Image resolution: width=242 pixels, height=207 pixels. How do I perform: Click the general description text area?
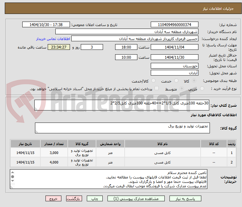point(122,105)
